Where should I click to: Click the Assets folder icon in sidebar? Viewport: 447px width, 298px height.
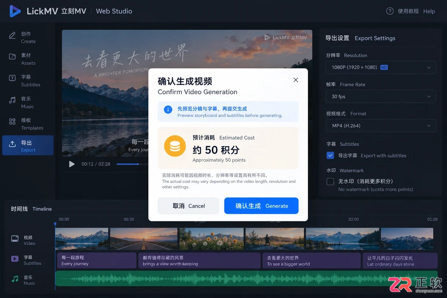[12, 56]
